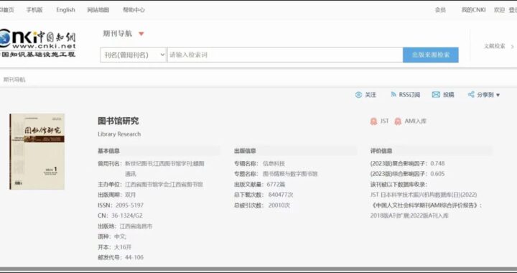
Task: Click the 语种 value 中文
Action: (x=120, y=236)
